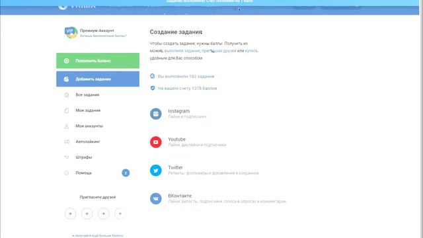The width and height of the screenshot is (423, 238).
Task: Click first invite friend plus circle
Action: pos(71,214)
